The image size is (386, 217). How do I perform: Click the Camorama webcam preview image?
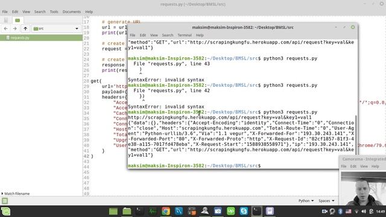point(363,189)
